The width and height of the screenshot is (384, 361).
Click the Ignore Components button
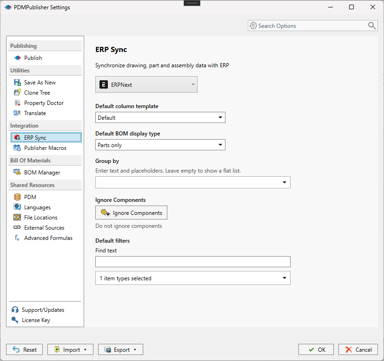click(x=131, y=213)
